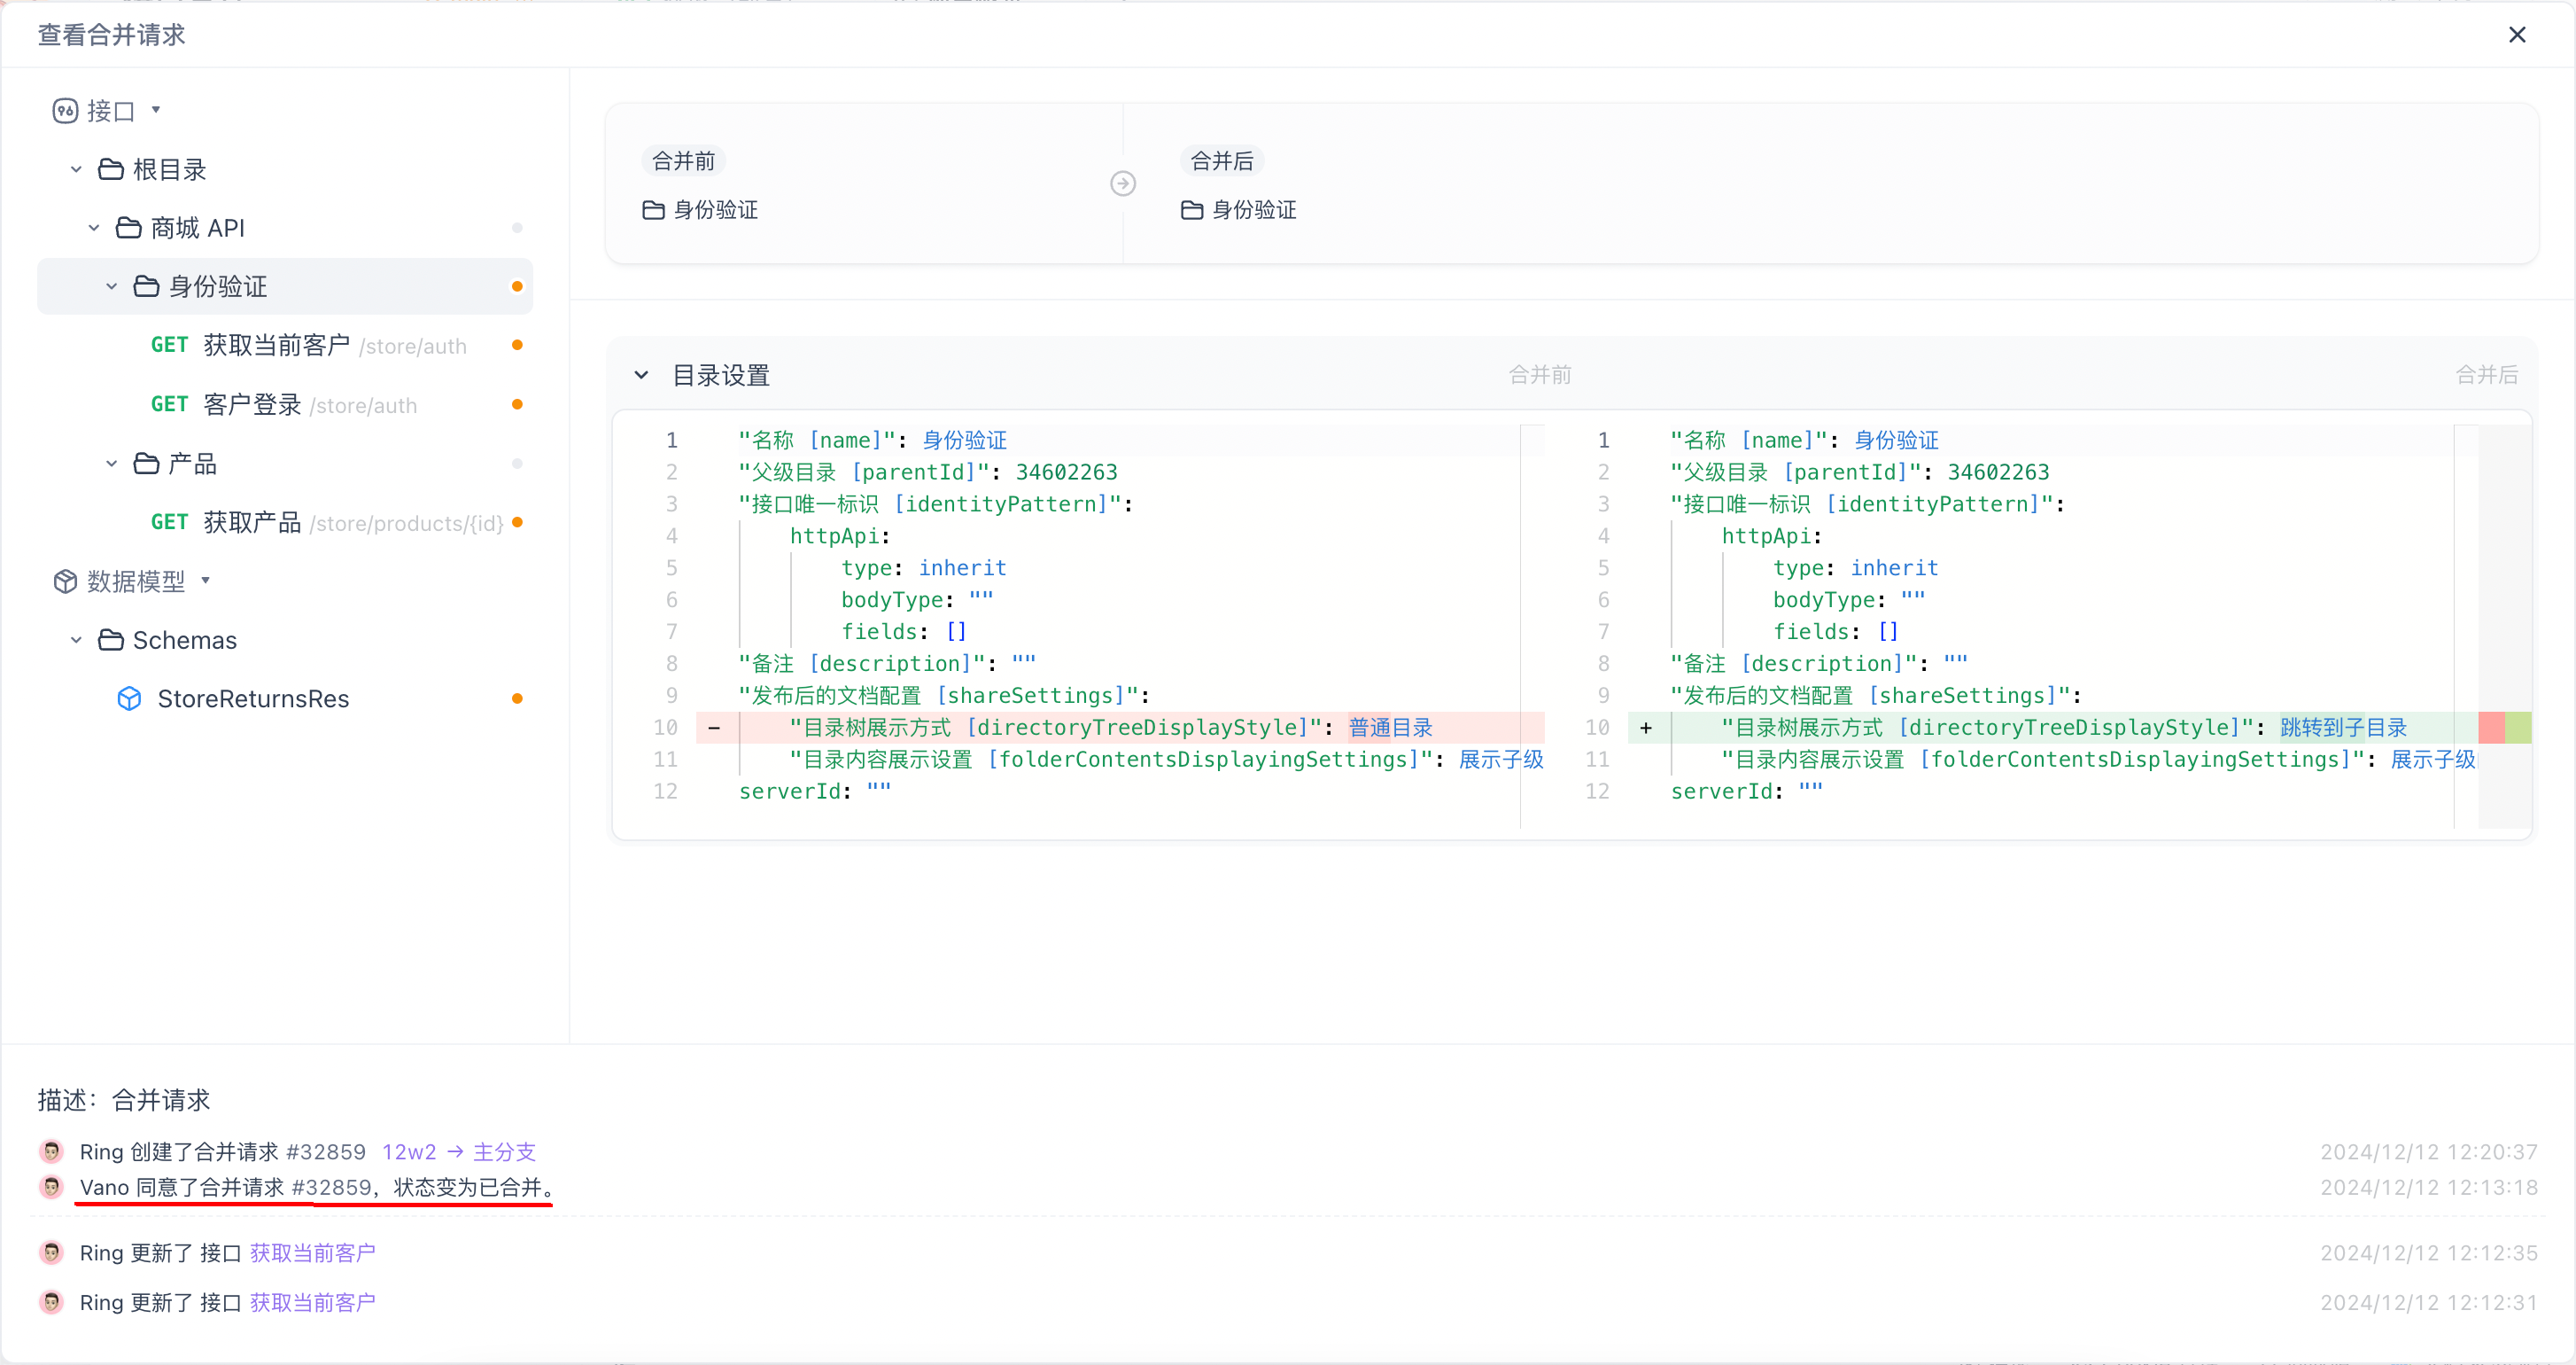Click the folder icon beside 身份验证 under 合并后
Screen dimensions: 2576x1365
coord(1191,210)
